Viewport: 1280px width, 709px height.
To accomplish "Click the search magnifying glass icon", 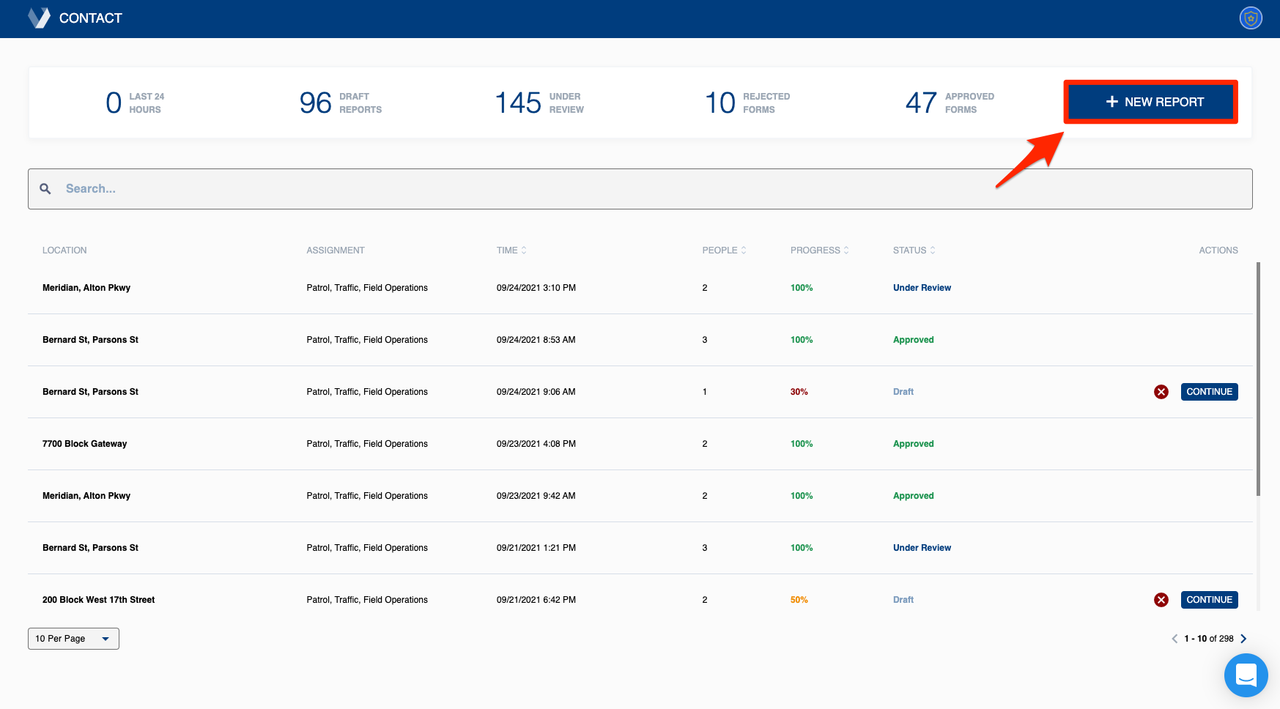I will pyautogui.click(x=45, y=188).
